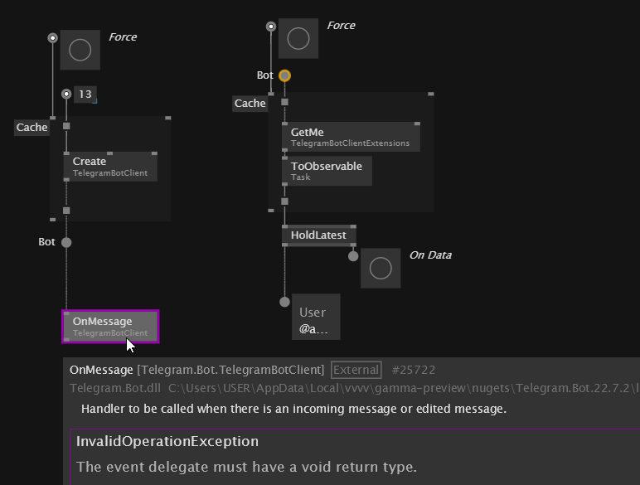Click the On Data bang circle
This screenshot has height=485, width=640.
tap(381, 269)
